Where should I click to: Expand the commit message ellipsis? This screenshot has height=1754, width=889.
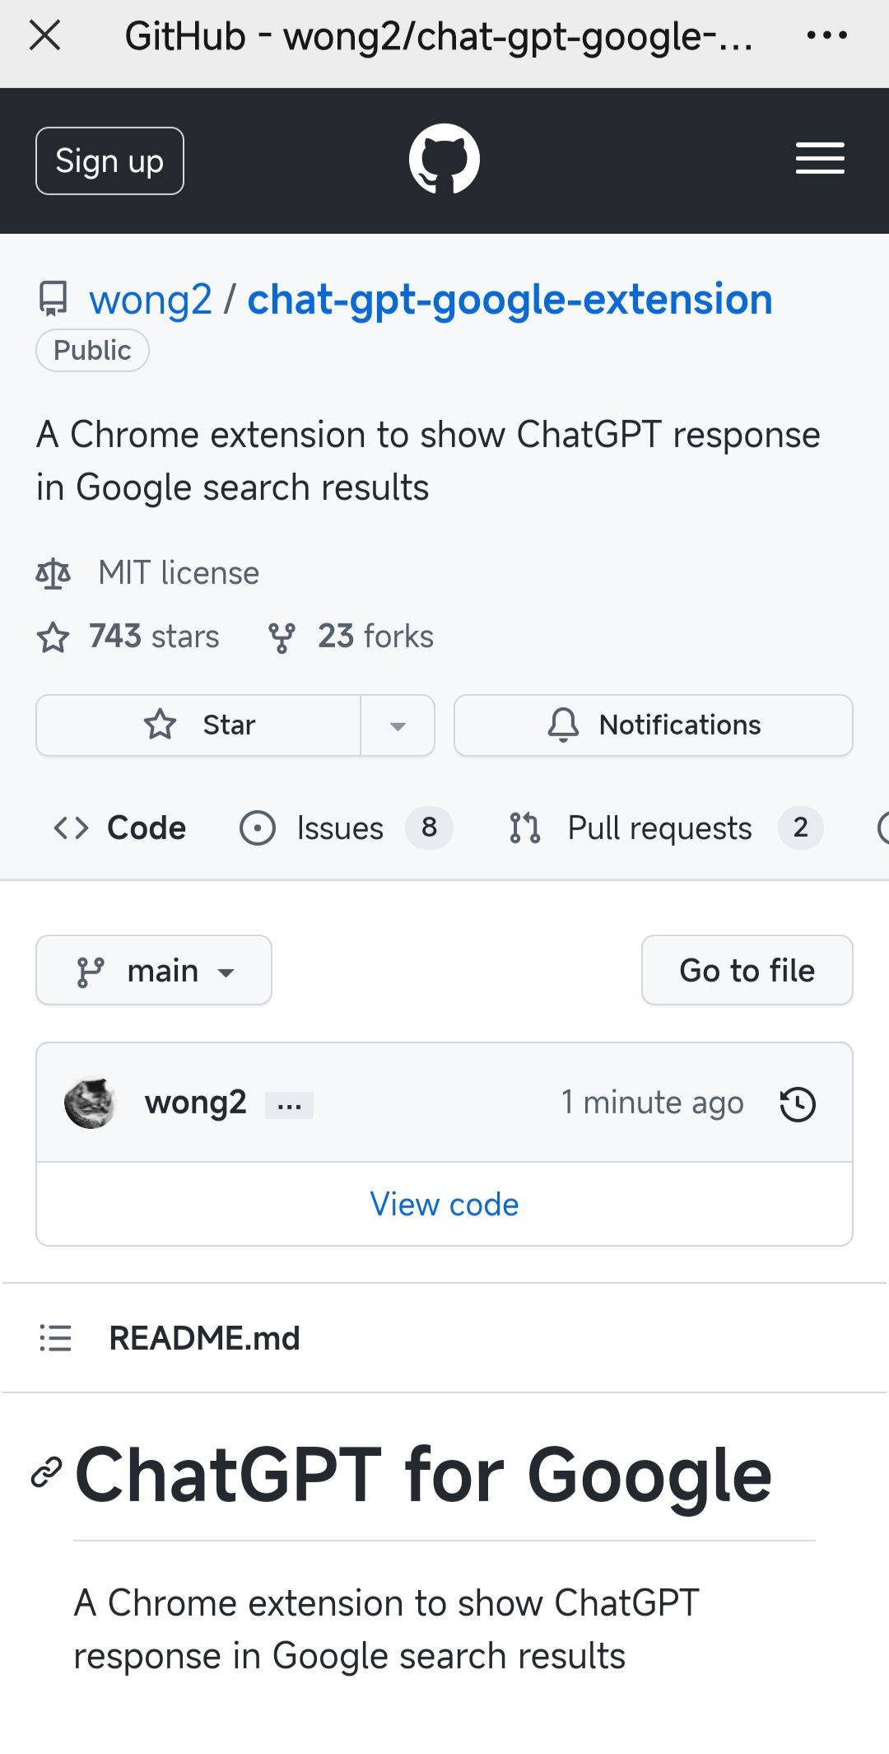(289, 1105)
